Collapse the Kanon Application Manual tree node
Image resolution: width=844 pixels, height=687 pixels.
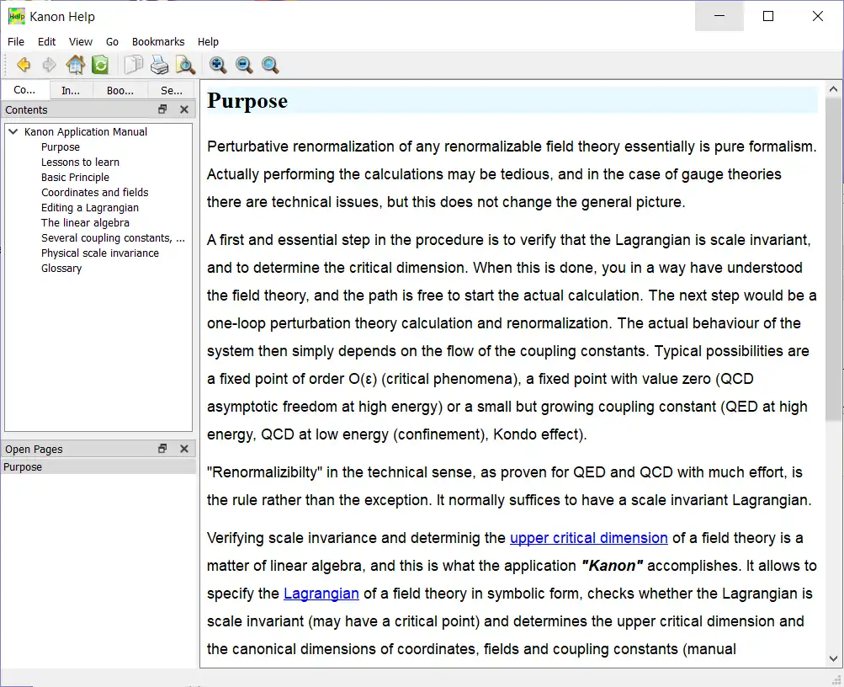[13, 131]
